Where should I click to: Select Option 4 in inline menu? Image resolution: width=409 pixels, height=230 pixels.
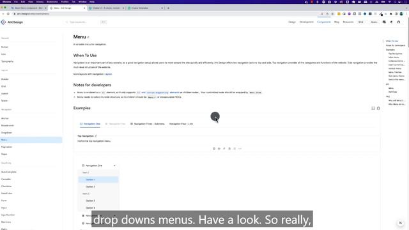click(x=98, y=208)
